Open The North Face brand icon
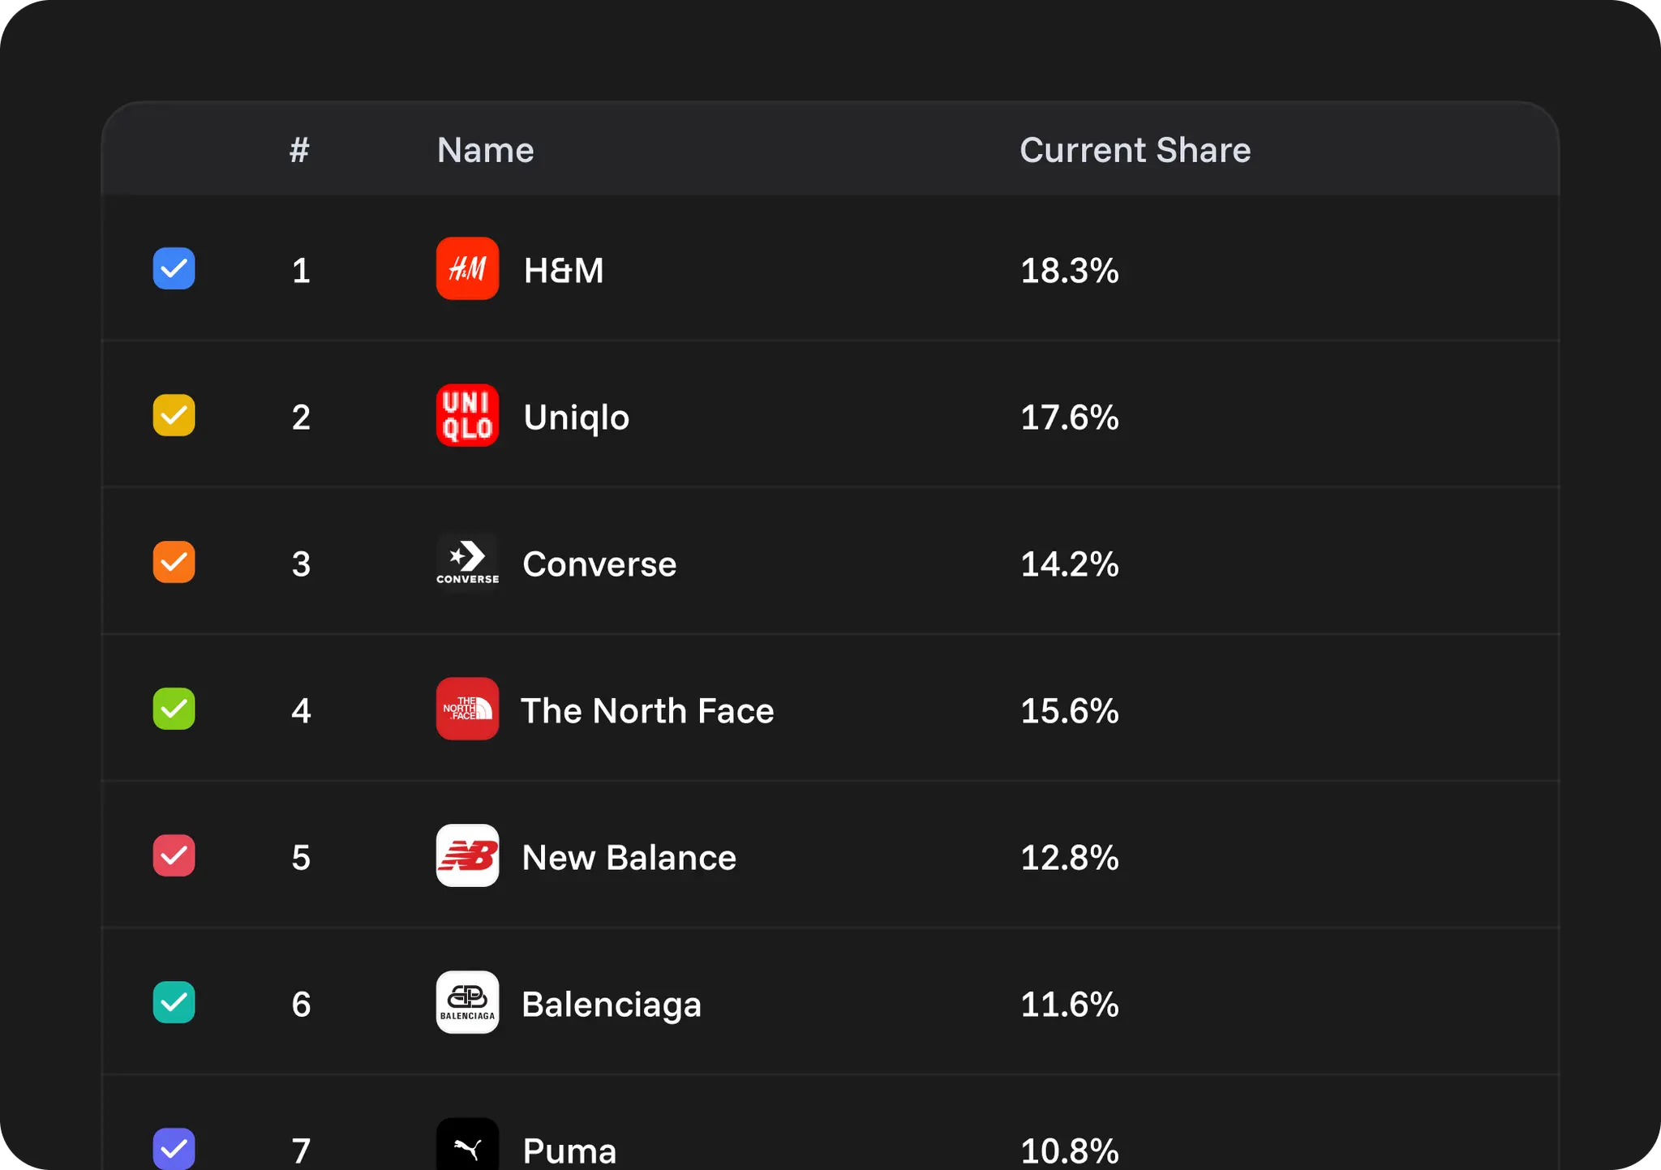 click(467, 709)
